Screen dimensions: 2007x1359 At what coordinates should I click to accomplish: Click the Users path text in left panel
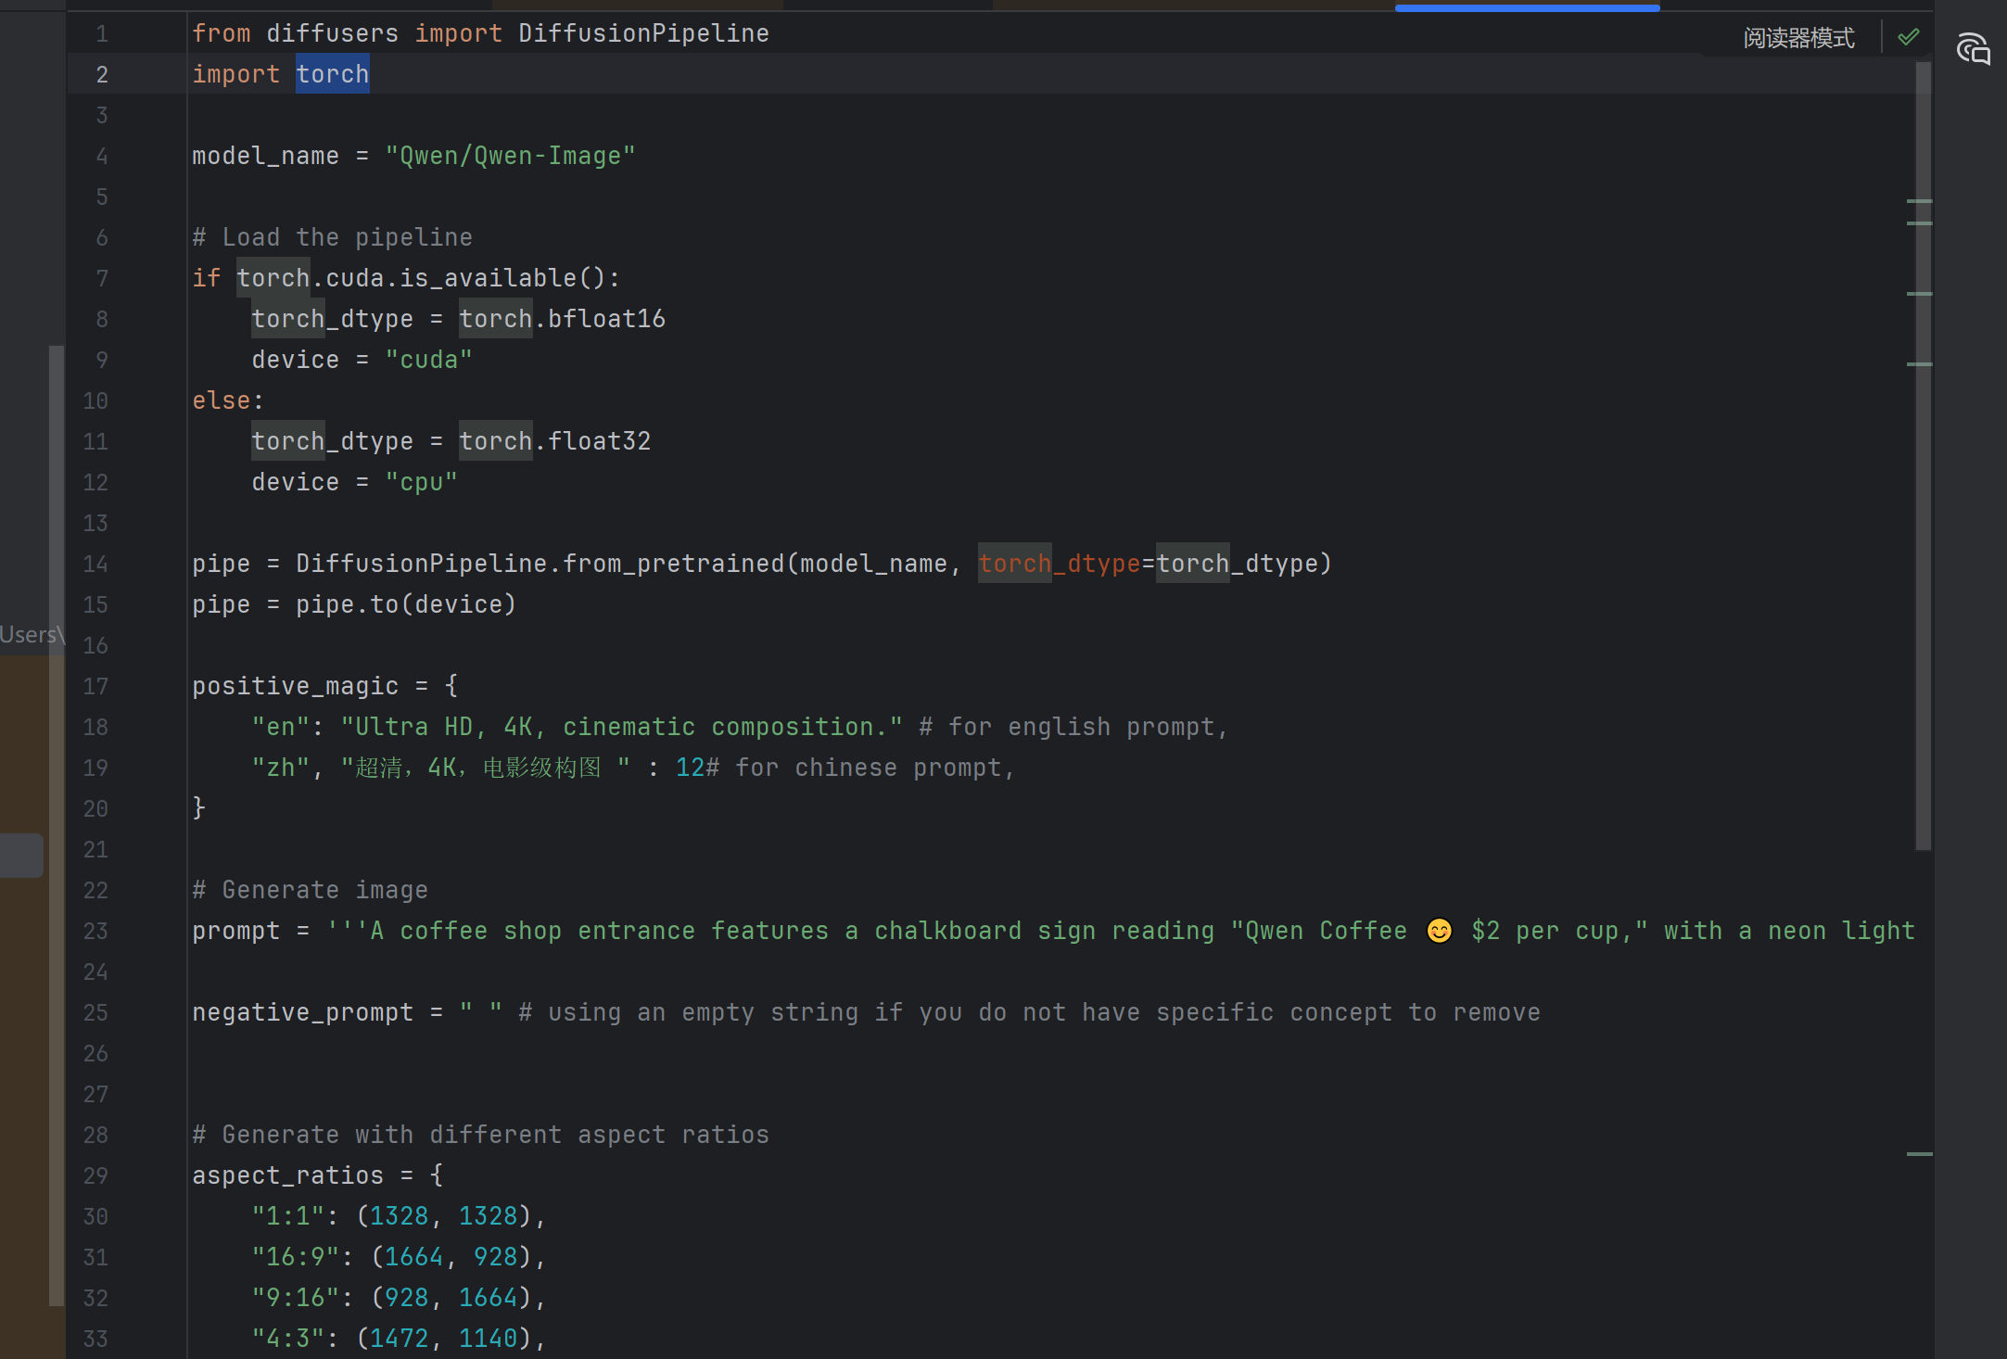30,635
